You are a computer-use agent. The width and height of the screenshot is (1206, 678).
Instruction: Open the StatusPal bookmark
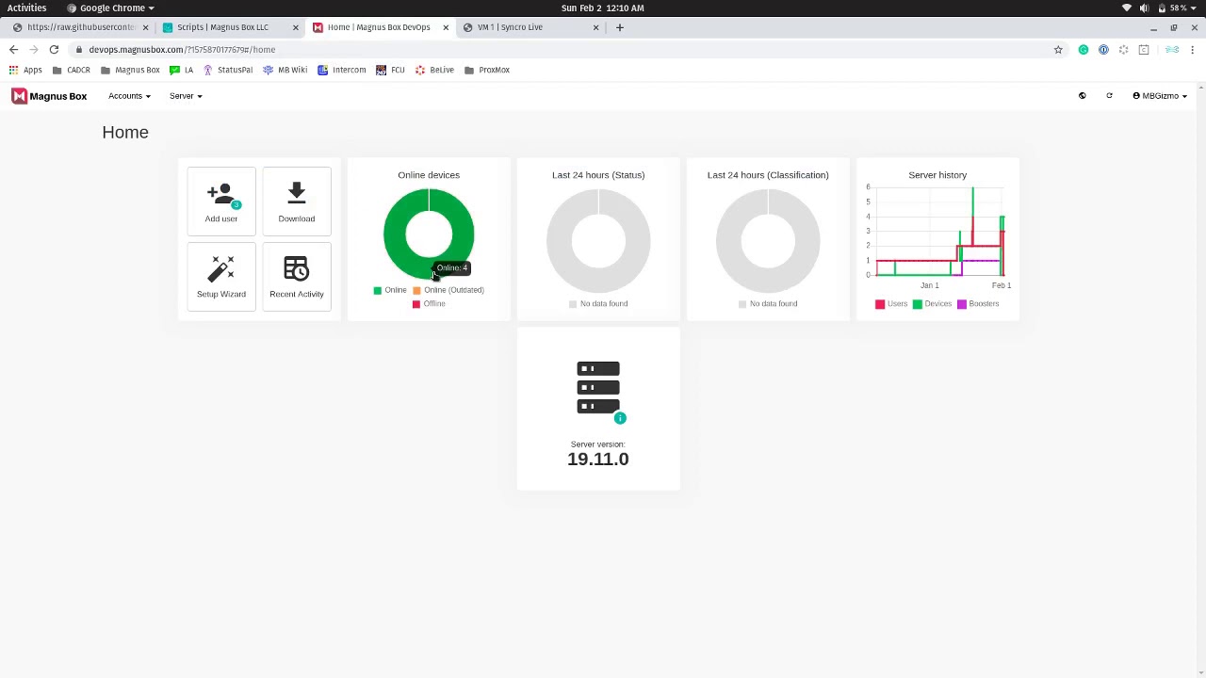[228, 70]
